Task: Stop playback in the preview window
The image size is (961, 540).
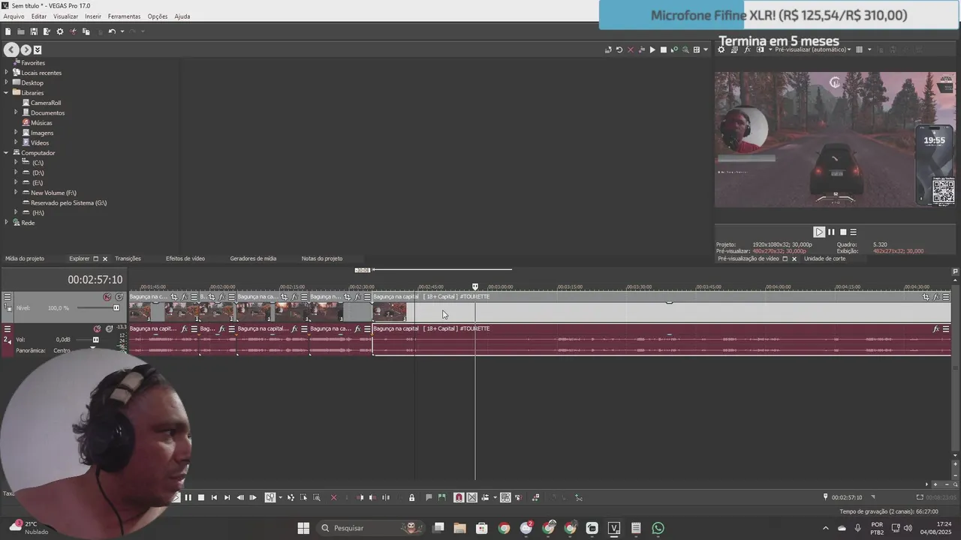Action: [842, 232]
